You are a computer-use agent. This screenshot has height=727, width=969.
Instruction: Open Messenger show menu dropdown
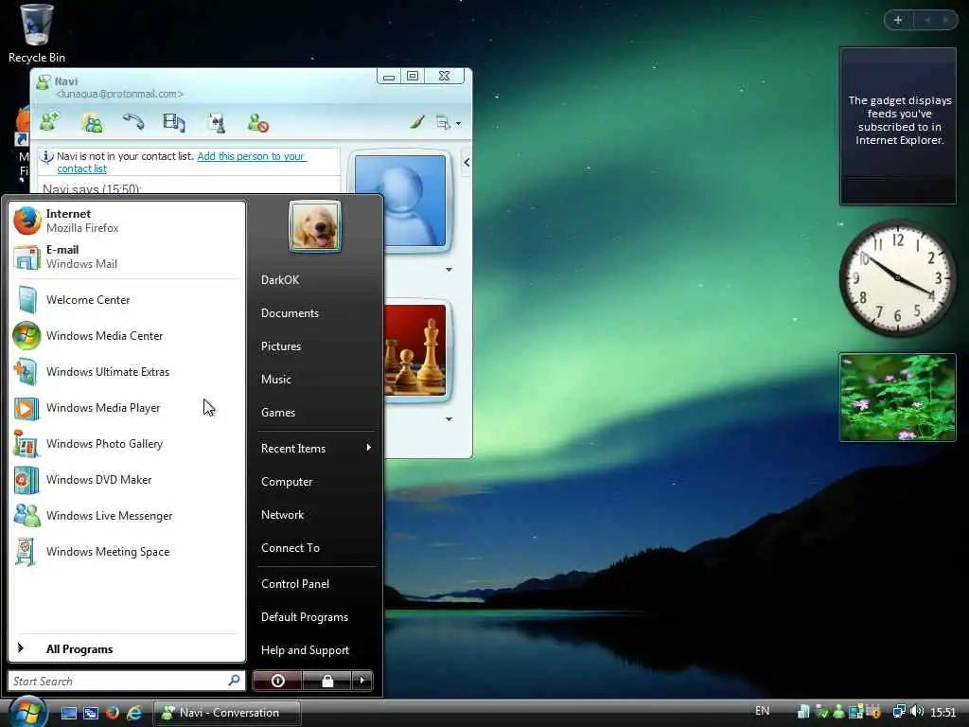(448, 122)
